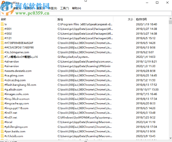This screenshot has height=142, width=172.
Task: Click the date 2019/12/19 8:21
Action: tap(146, 61)
